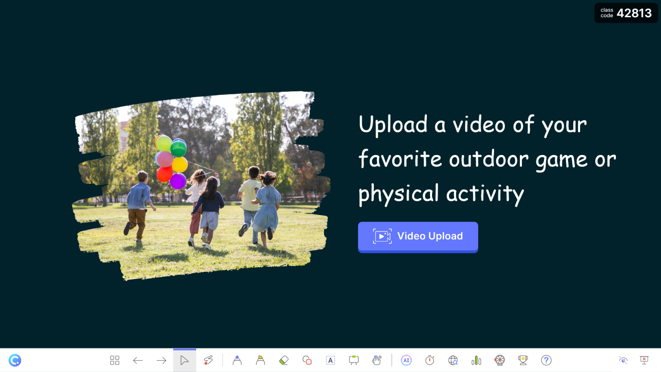Screen dimensions: 661x372
Task: Open the AI question generator
Action: tap(406, 360)
